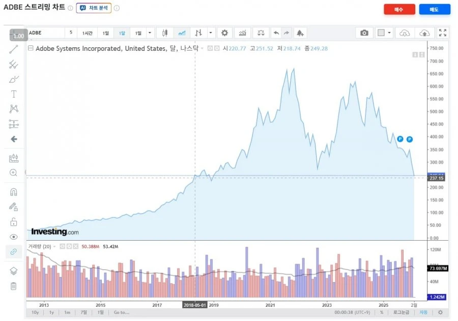
Task: Activate the zoom in magnifier tool
Action: 13,172
